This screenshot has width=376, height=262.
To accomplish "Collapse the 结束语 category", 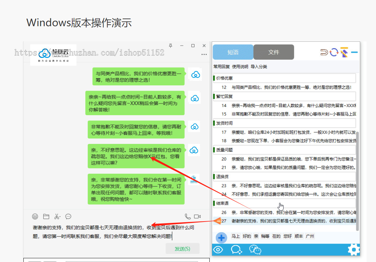I will [x=284, y=203].
